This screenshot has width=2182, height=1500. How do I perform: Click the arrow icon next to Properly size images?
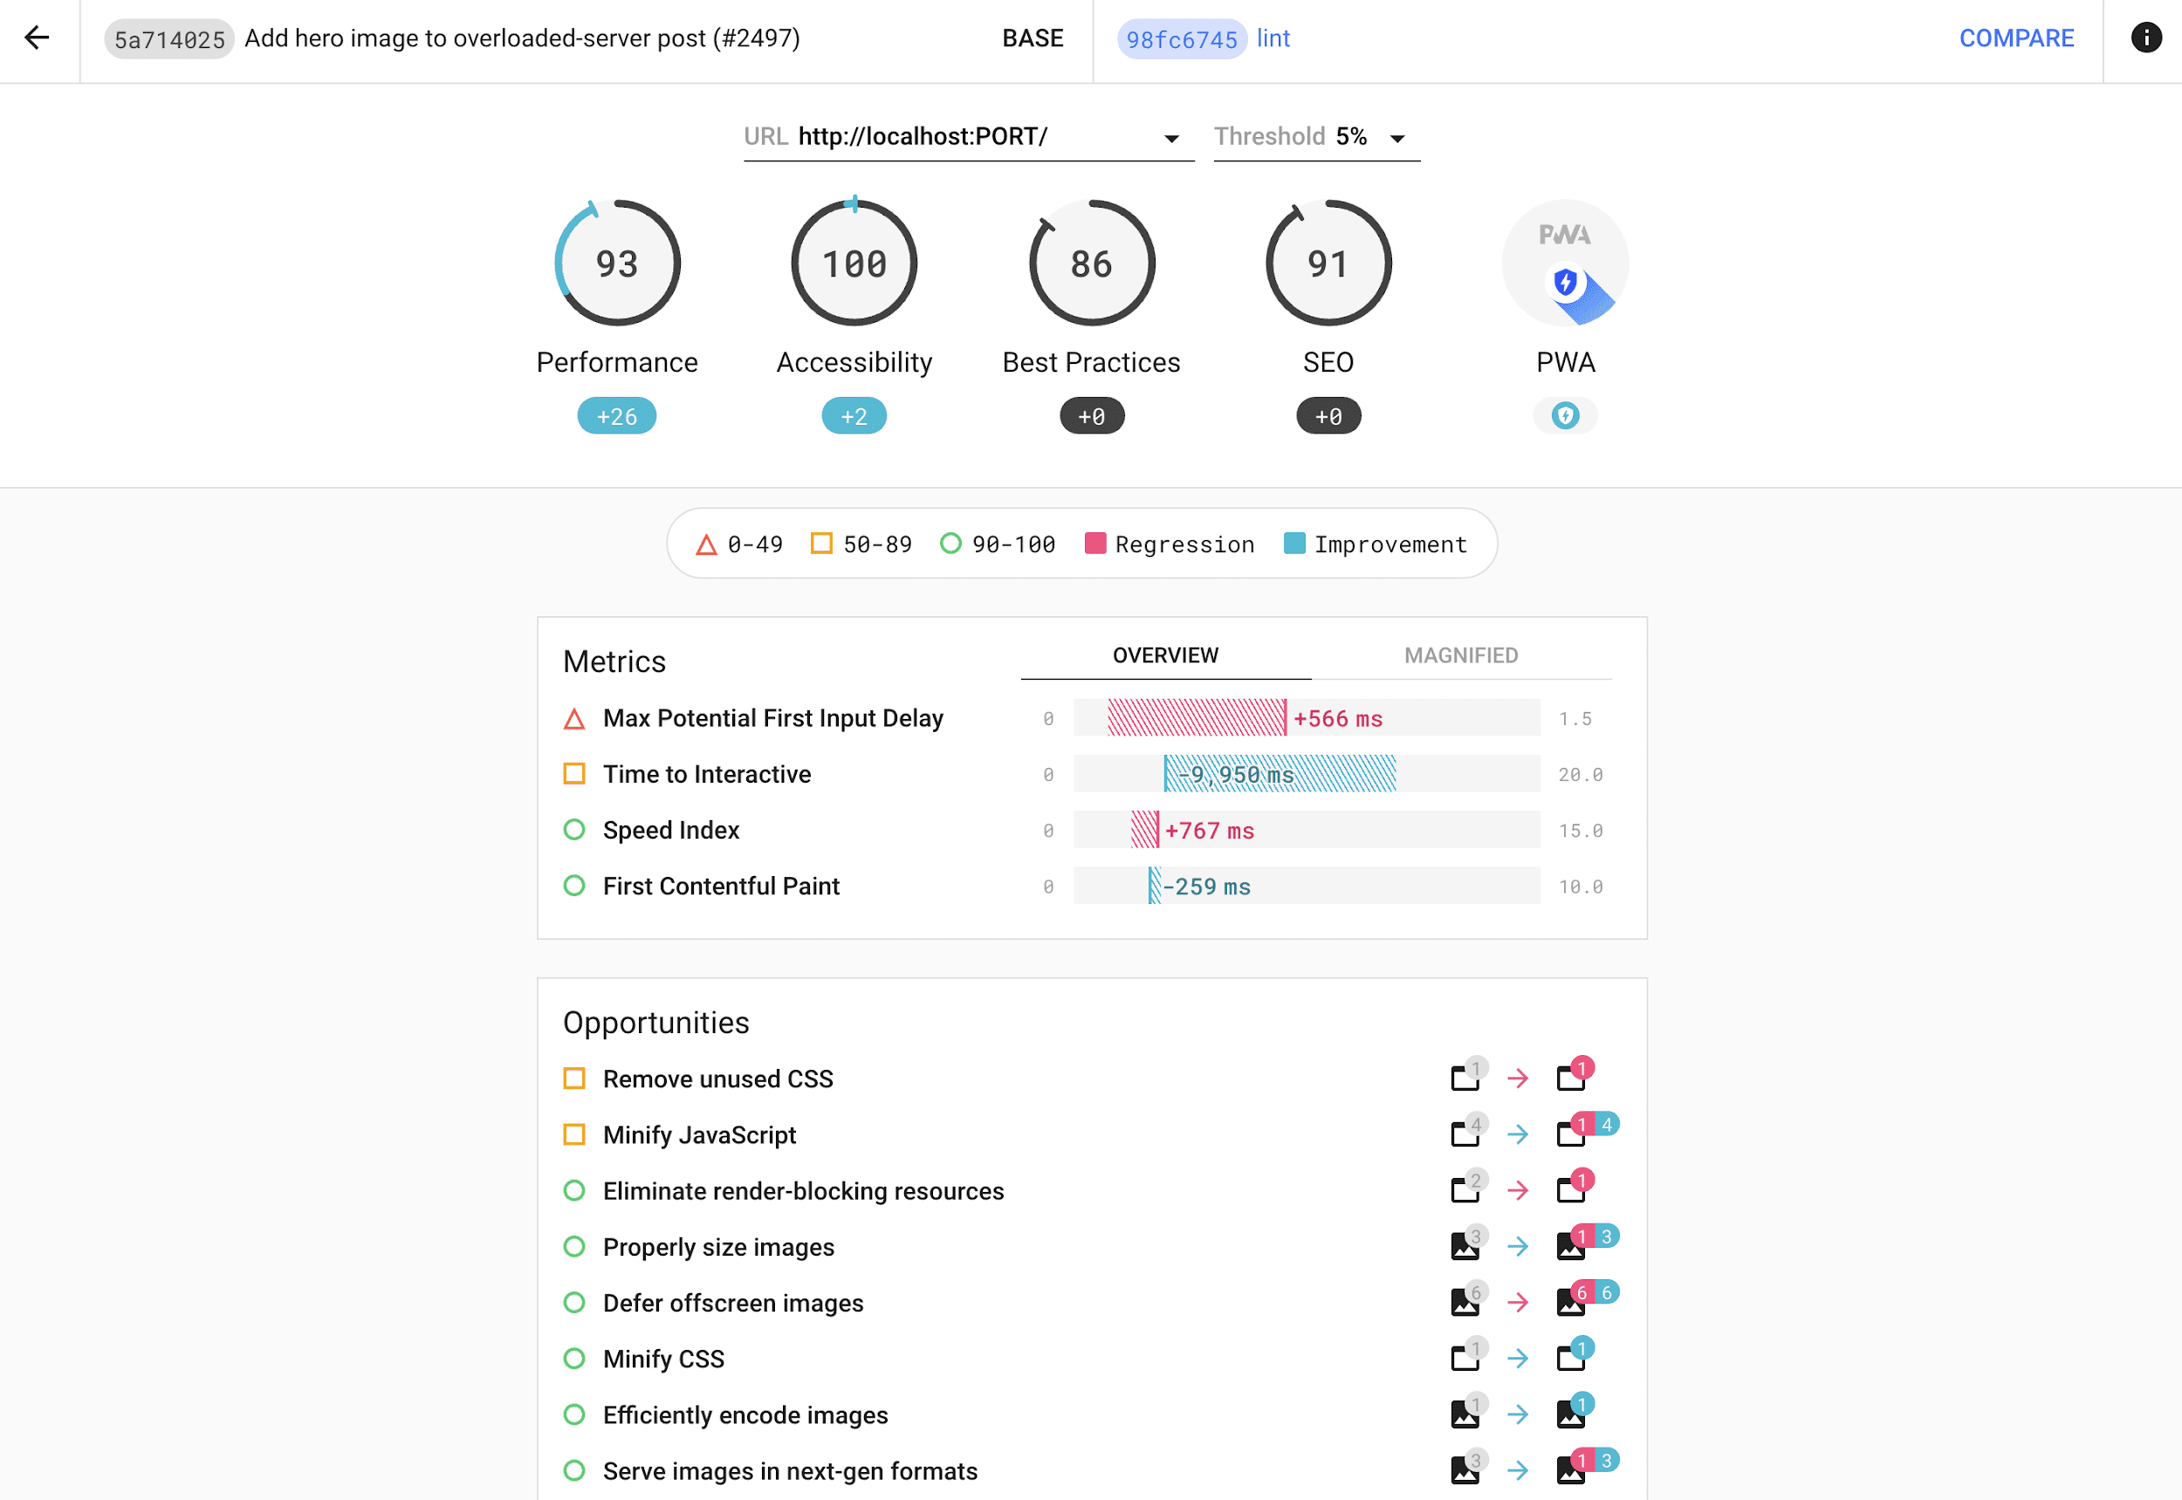pyautogui.click(x=1519, y=1246)
